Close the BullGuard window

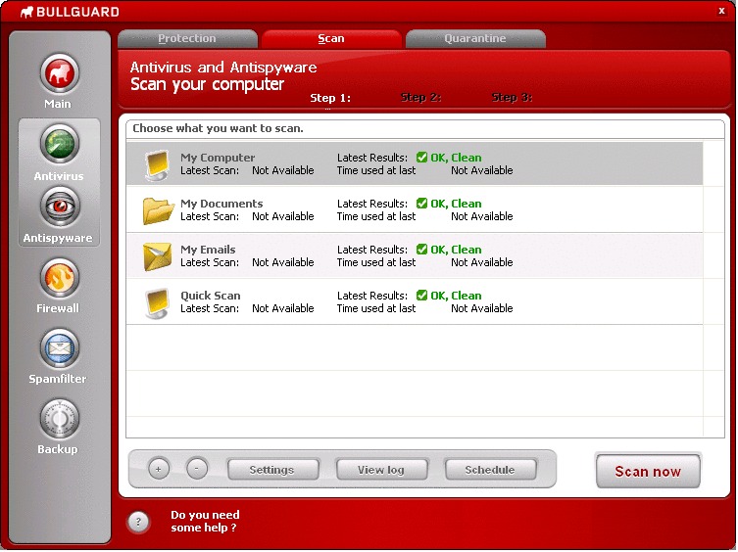(721, 11)
